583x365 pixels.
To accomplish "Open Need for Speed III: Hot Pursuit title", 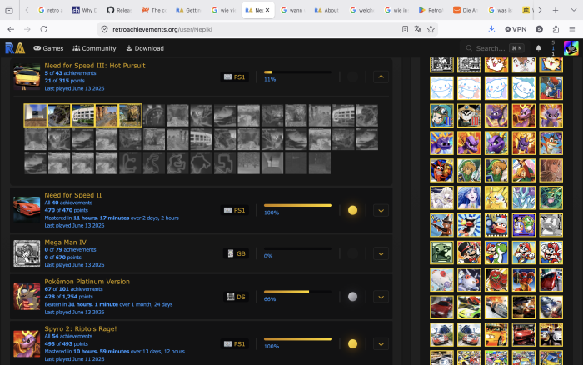I will point(95,66).
